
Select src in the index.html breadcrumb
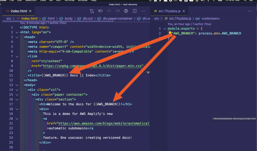(x=9, y=19)
